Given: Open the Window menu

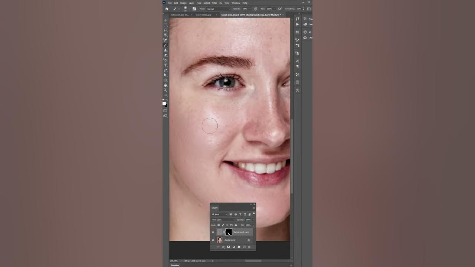Looking at the screenshot, I should coord(236,3).
